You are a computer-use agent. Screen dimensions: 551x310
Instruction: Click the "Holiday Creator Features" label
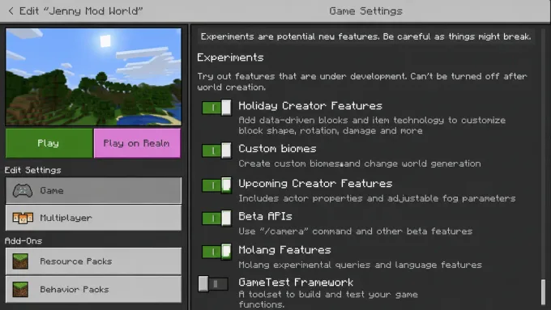[x=310, y=106]
